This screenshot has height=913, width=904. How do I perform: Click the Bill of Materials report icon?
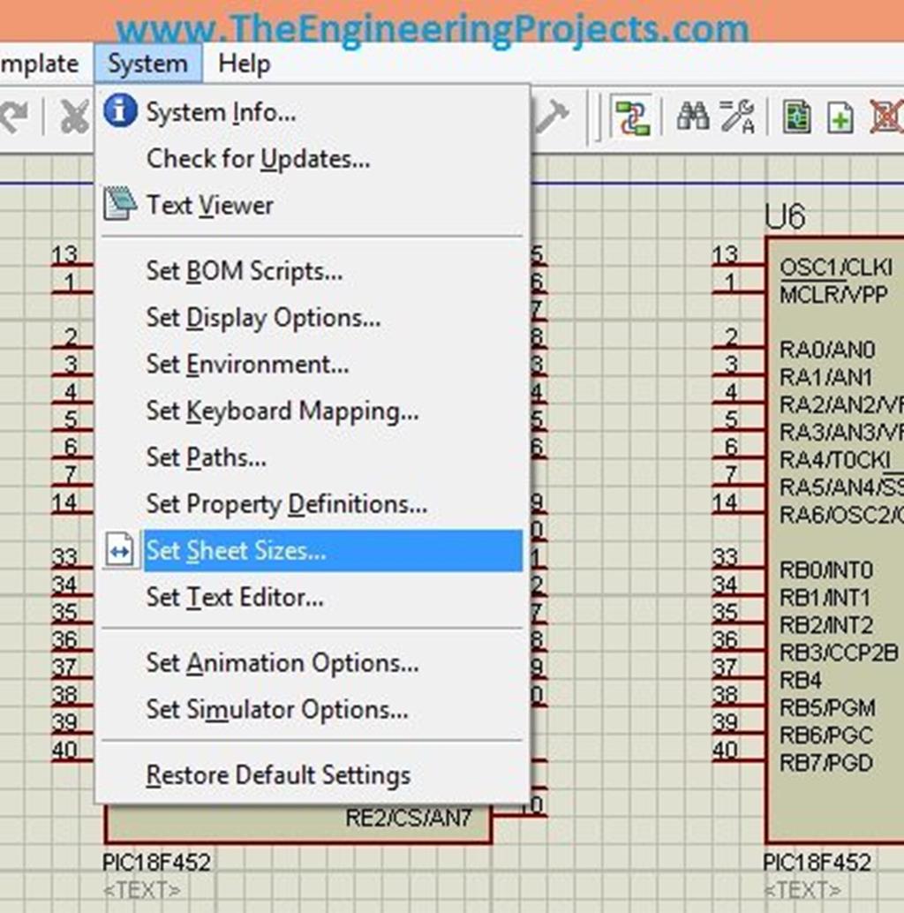795,117
